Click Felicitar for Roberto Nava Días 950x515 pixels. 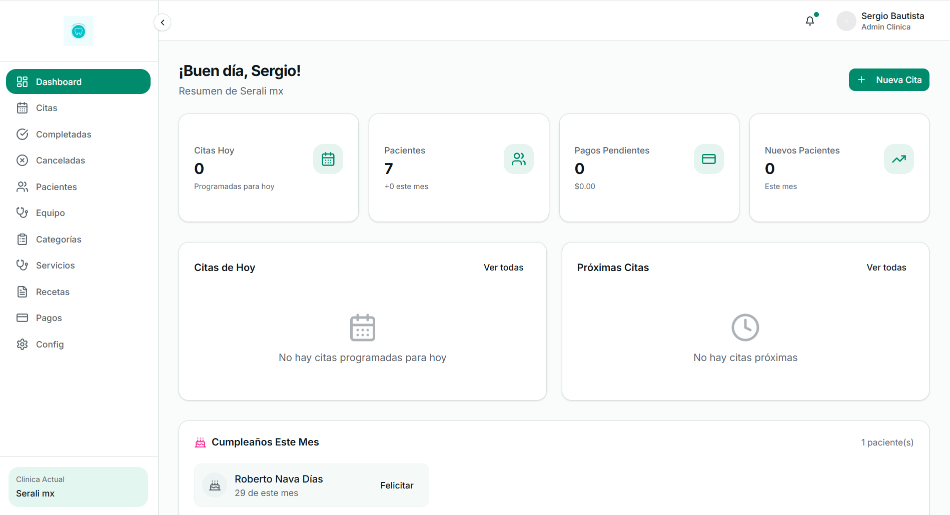397,485
